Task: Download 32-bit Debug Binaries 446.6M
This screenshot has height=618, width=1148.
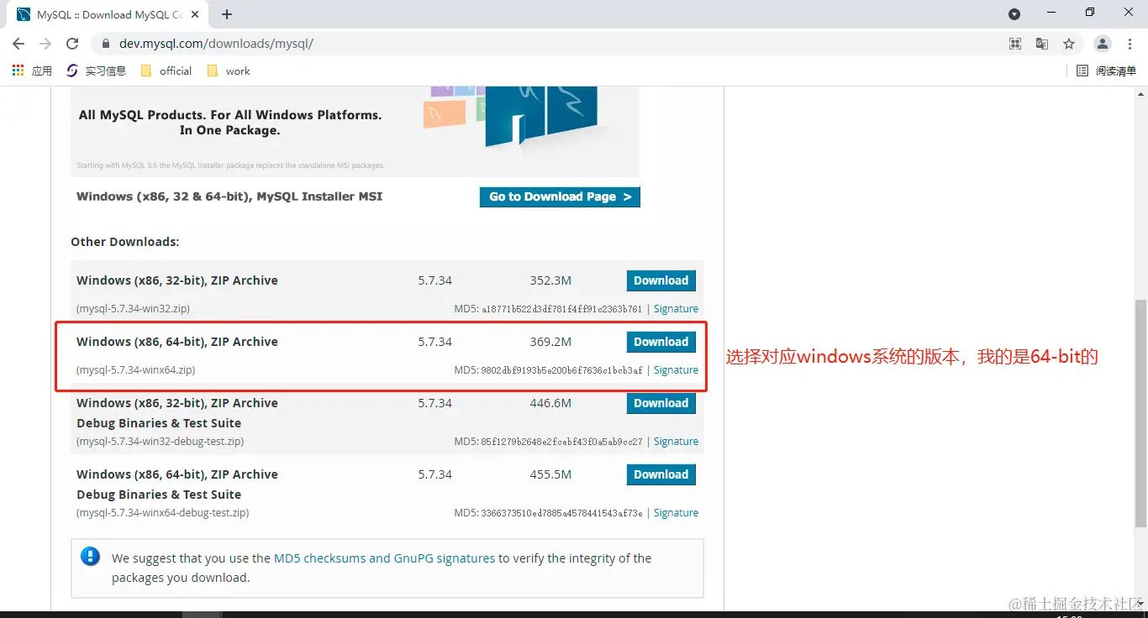Action: click(661, 403)
